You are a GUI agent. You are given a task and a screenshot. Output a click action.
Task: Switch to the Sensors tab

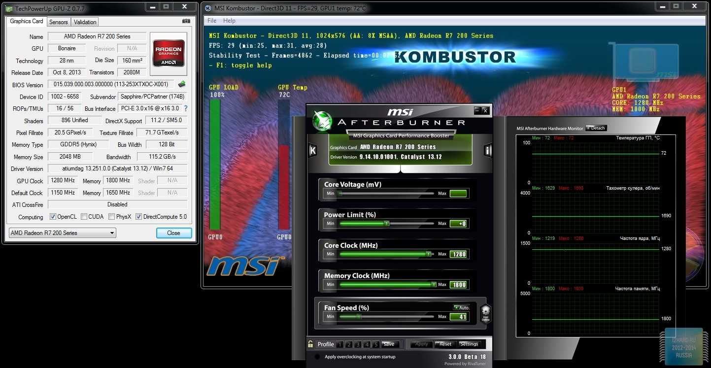(58, 22)
